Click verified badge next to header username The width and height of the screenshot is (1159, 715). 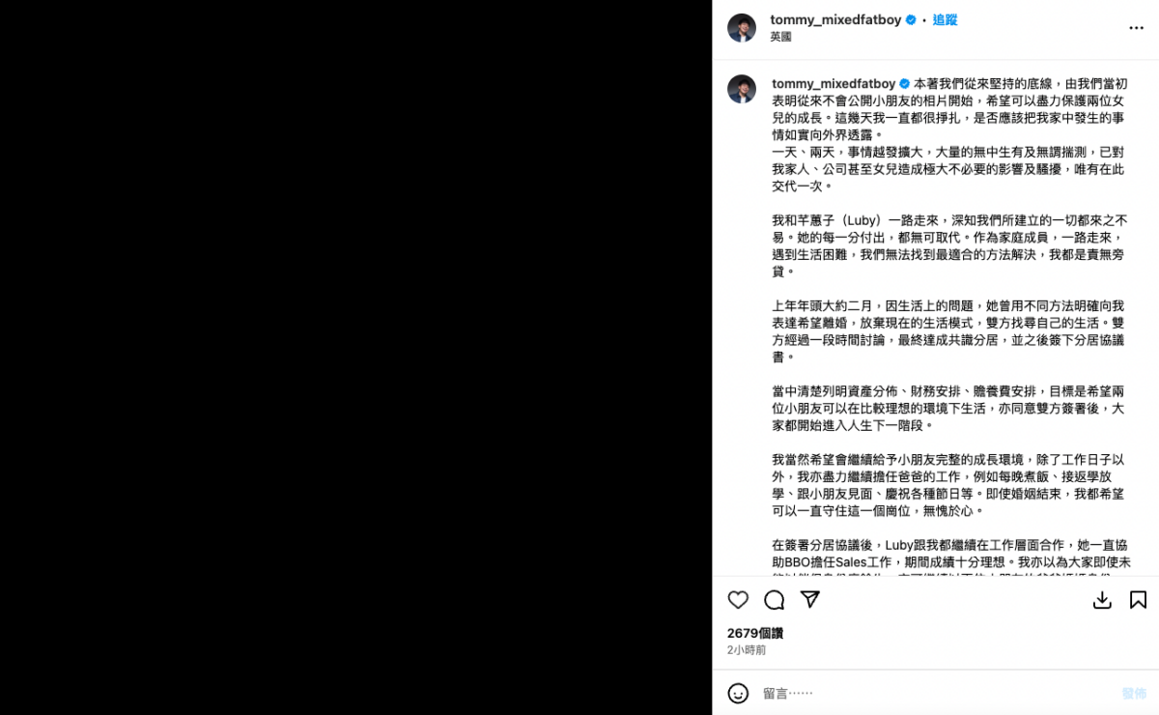point(911,19)
